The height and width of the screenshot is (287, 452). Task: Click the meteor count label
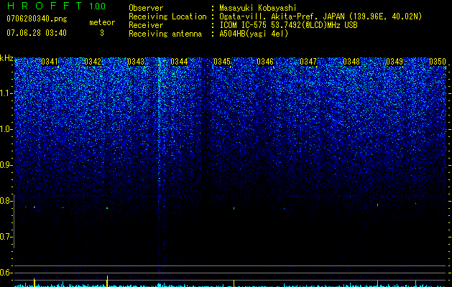(102, 22)
